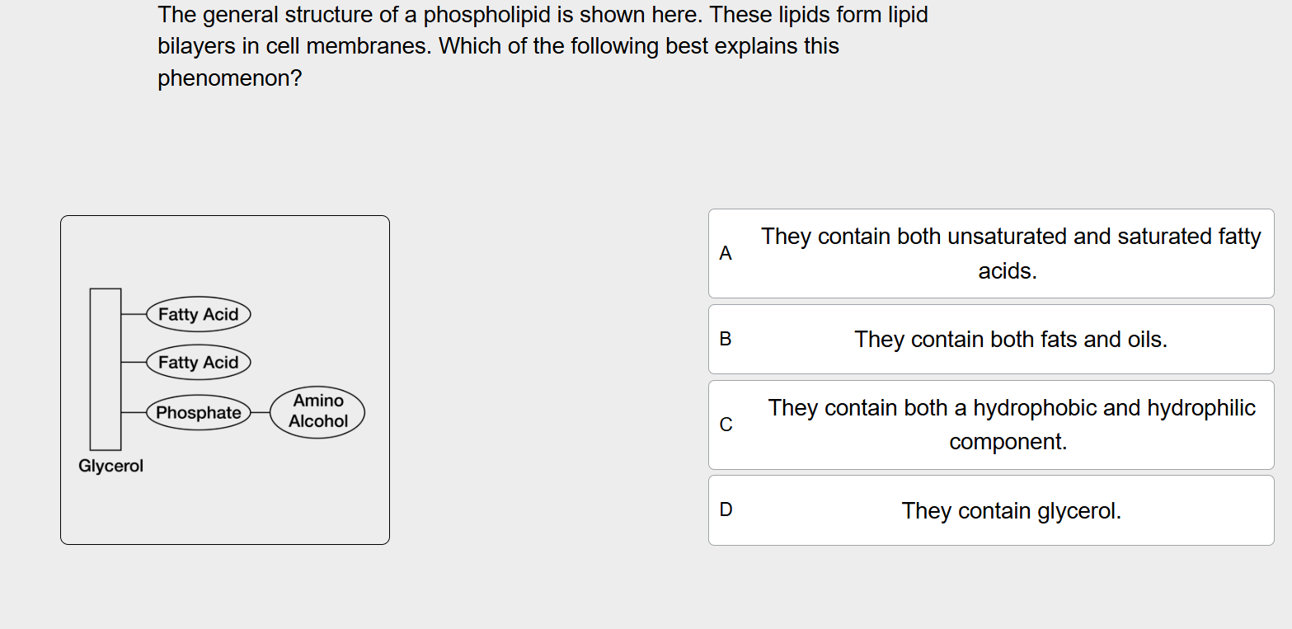The image size is (1292, 629).
Task: Click the letter A on the first answer card
Action: coord(726,253)
